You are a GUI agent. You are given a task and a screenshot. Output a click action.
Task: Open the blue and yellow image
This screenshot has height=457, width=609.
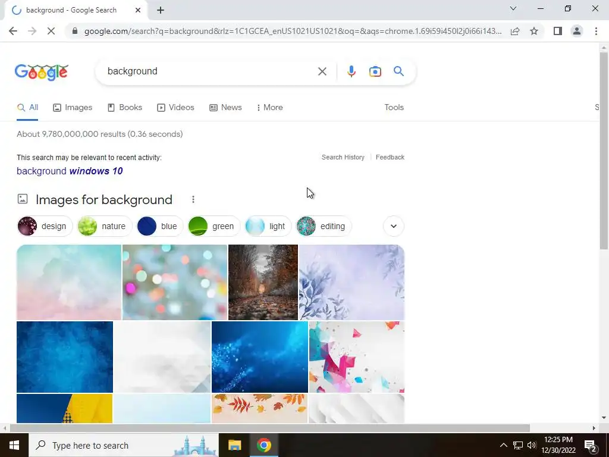(64, 408)
